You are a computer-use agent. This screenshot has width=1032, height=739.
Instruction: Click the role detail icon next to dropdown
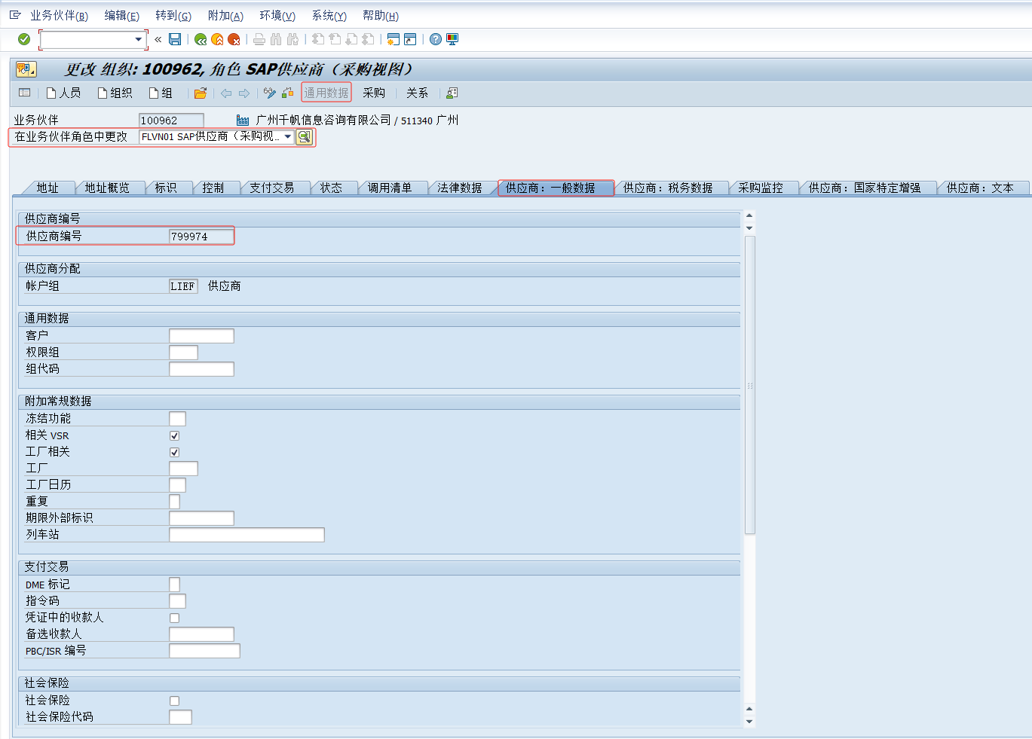(304, 136)
